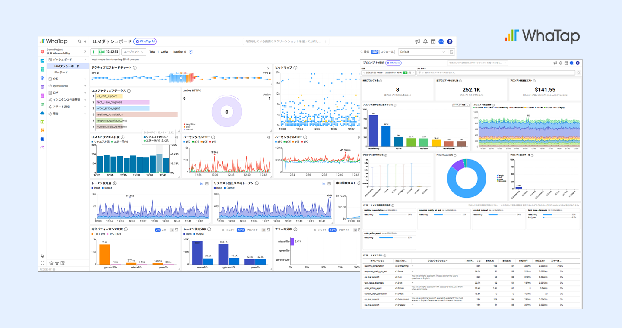
Task: Select the 固定 display mode toggle
Action: click(375, 52)
